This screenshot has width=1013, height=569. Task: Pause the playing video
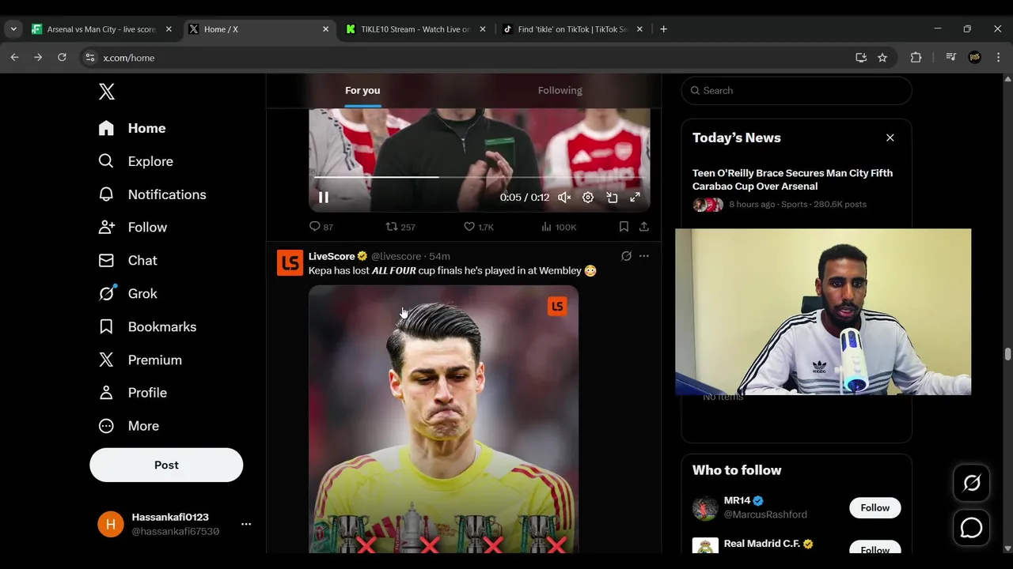tap(324, 198)
